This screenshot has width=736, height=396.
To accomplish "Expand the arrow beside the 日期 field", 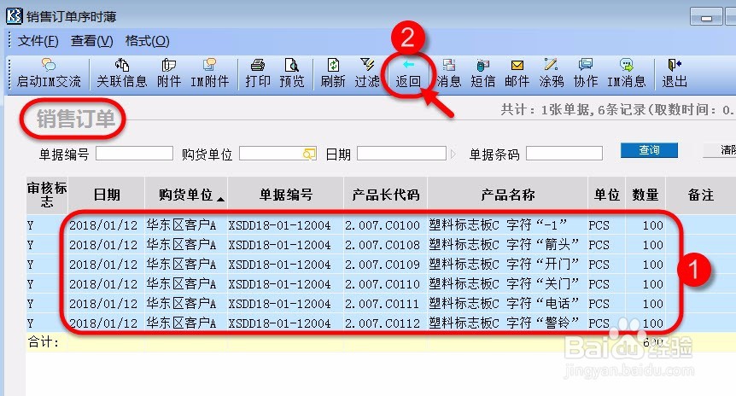I will coord(453,154).
